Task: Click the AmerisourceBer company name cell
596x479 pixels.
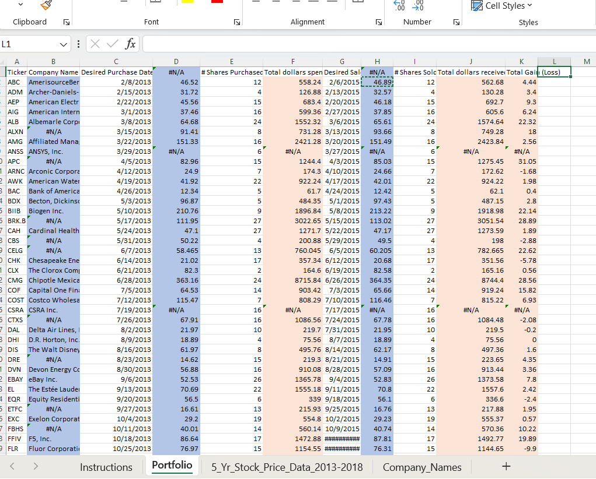Action: click(x=53, y=82)
